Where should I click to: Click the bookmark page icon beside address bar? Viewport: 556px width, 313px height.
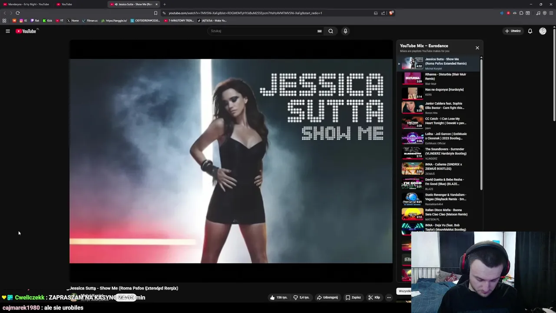point(156,13)
